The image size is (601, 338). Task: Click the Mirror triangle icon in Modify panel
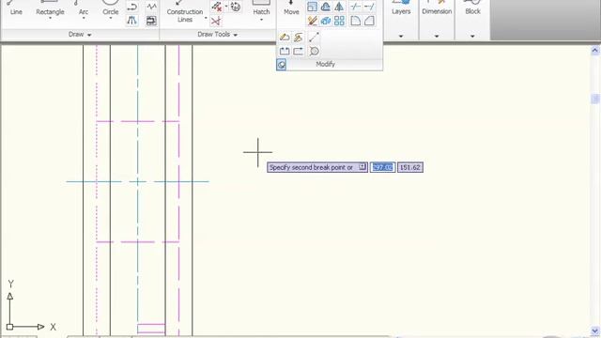[x=339, y=7]
